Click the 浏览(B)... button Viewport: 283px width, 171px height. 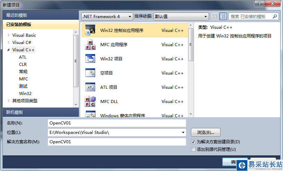tap(206, 132)
